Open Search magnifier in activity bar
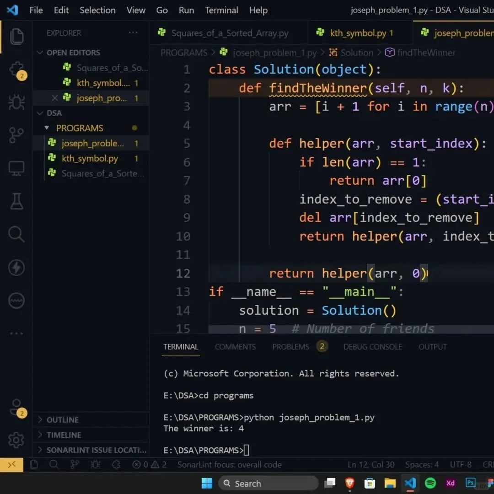 [x=16, y=234]
